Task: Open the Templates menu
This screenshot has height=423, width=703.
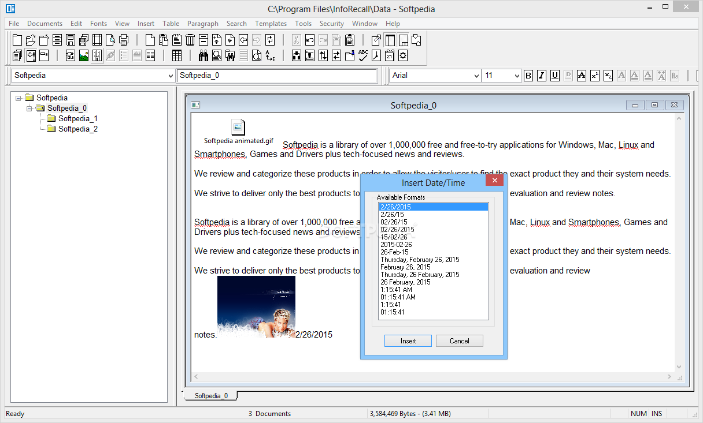Action: tap(271, 24)
